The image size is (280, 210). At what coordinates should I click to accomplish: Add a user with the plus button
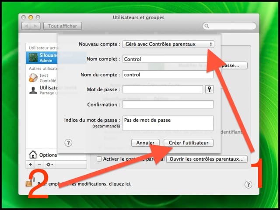click(30, 165)
